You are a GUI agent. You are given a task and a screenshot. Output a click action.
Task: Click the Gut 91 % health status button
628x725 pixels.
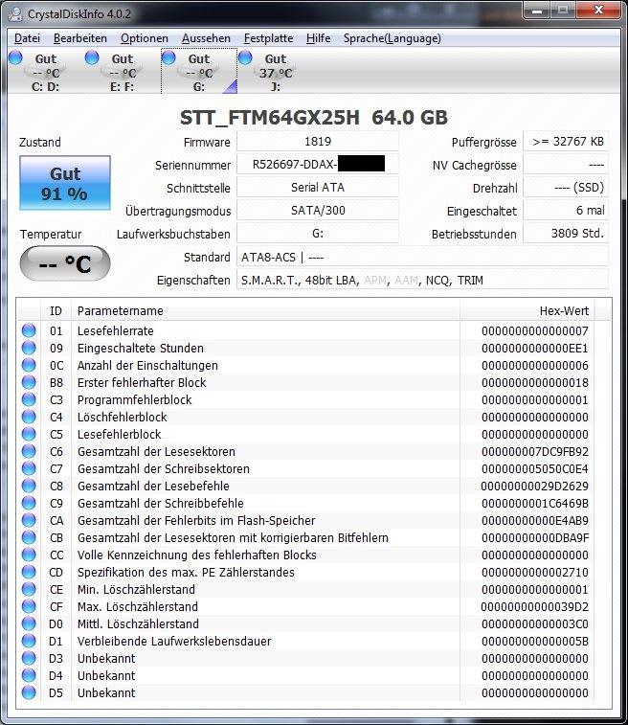[65, 183]
